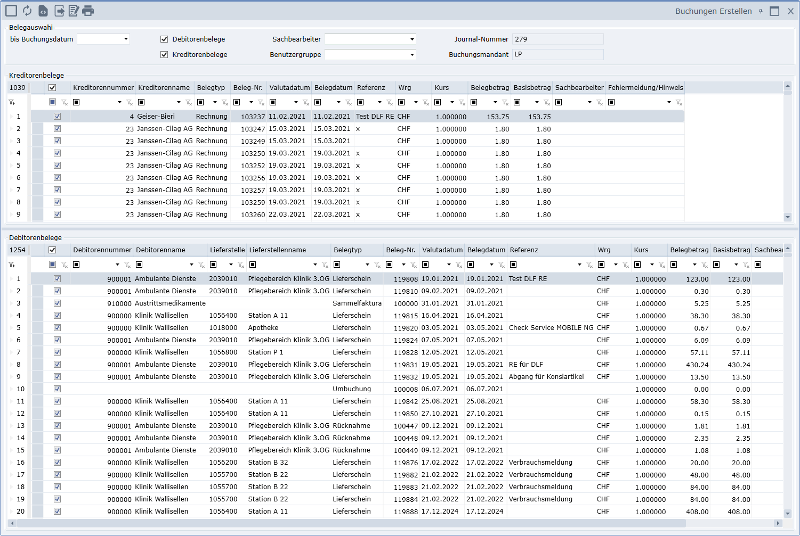Image resolution: width=800 pixels, height=536 pixels.
Task: Sort by Kreditorenname column header
Action: click(164, 88)
